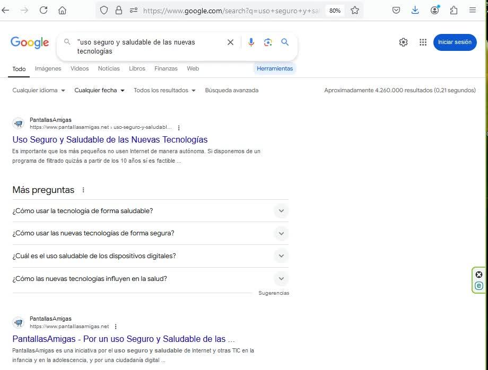Submit search with blue magnifier icon
Image resolution: width=488 pixels, height=370 pixels.
(285, 42)
